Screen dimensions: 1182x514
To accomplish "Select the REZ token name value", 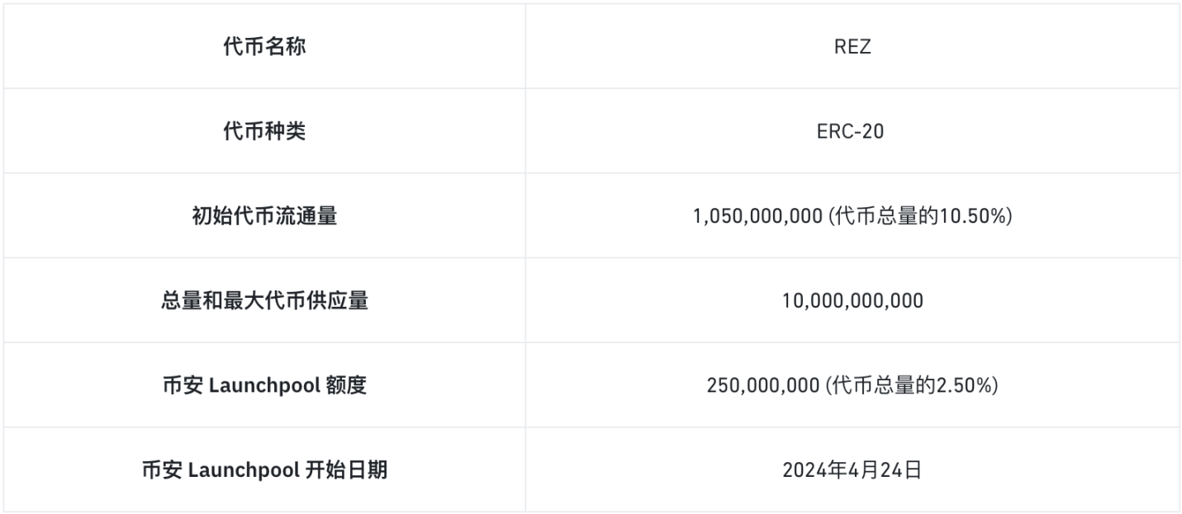I will pyautogui.click(x=852, y=47).
